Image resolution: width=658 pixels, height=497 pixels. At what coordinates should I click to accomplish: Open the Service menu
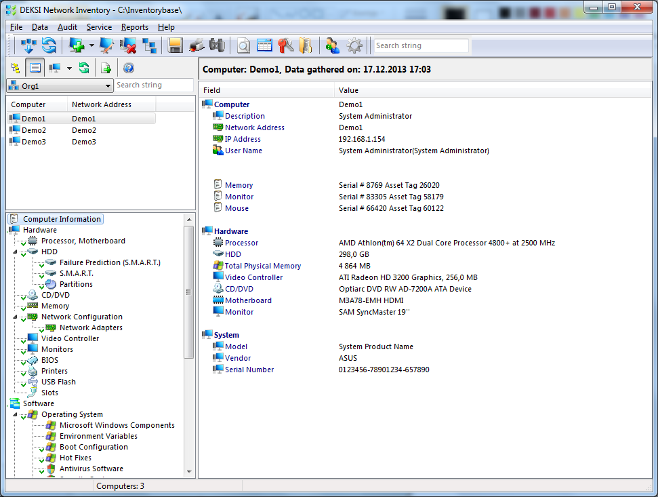99,27
